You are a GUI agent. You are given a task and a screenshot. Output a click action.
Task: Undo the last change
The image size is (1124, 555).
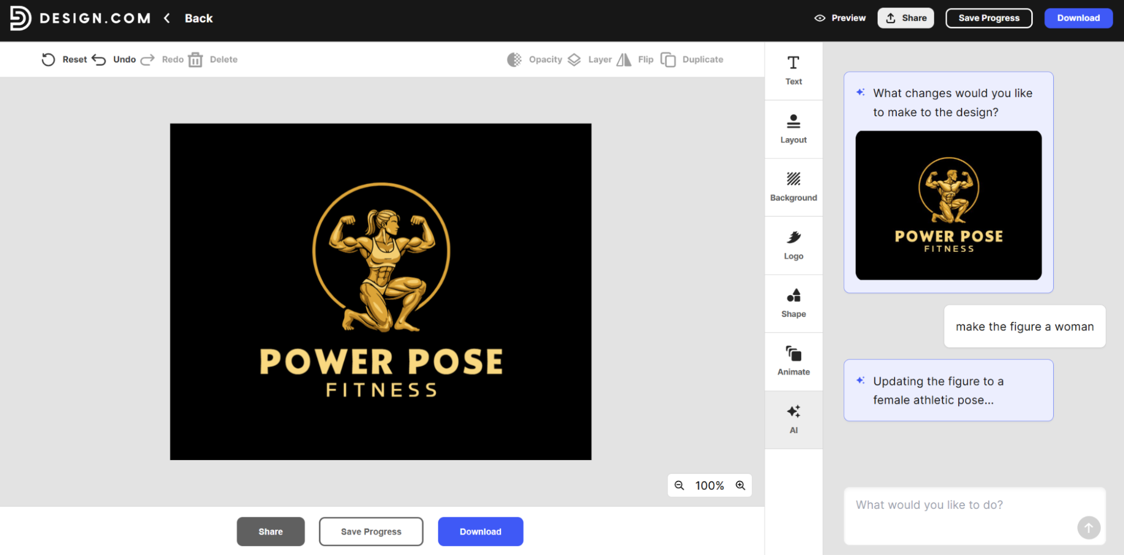tap(114, 60)
